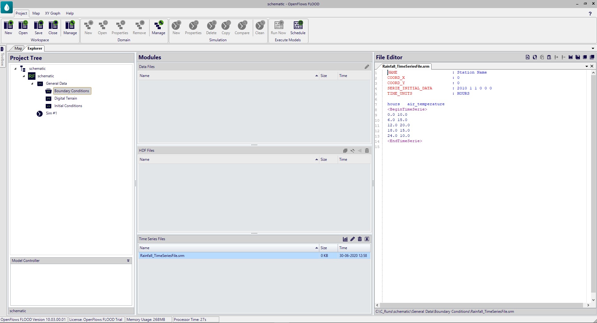Click the single-page icon in File Editor toolbar

pos(585,57)
